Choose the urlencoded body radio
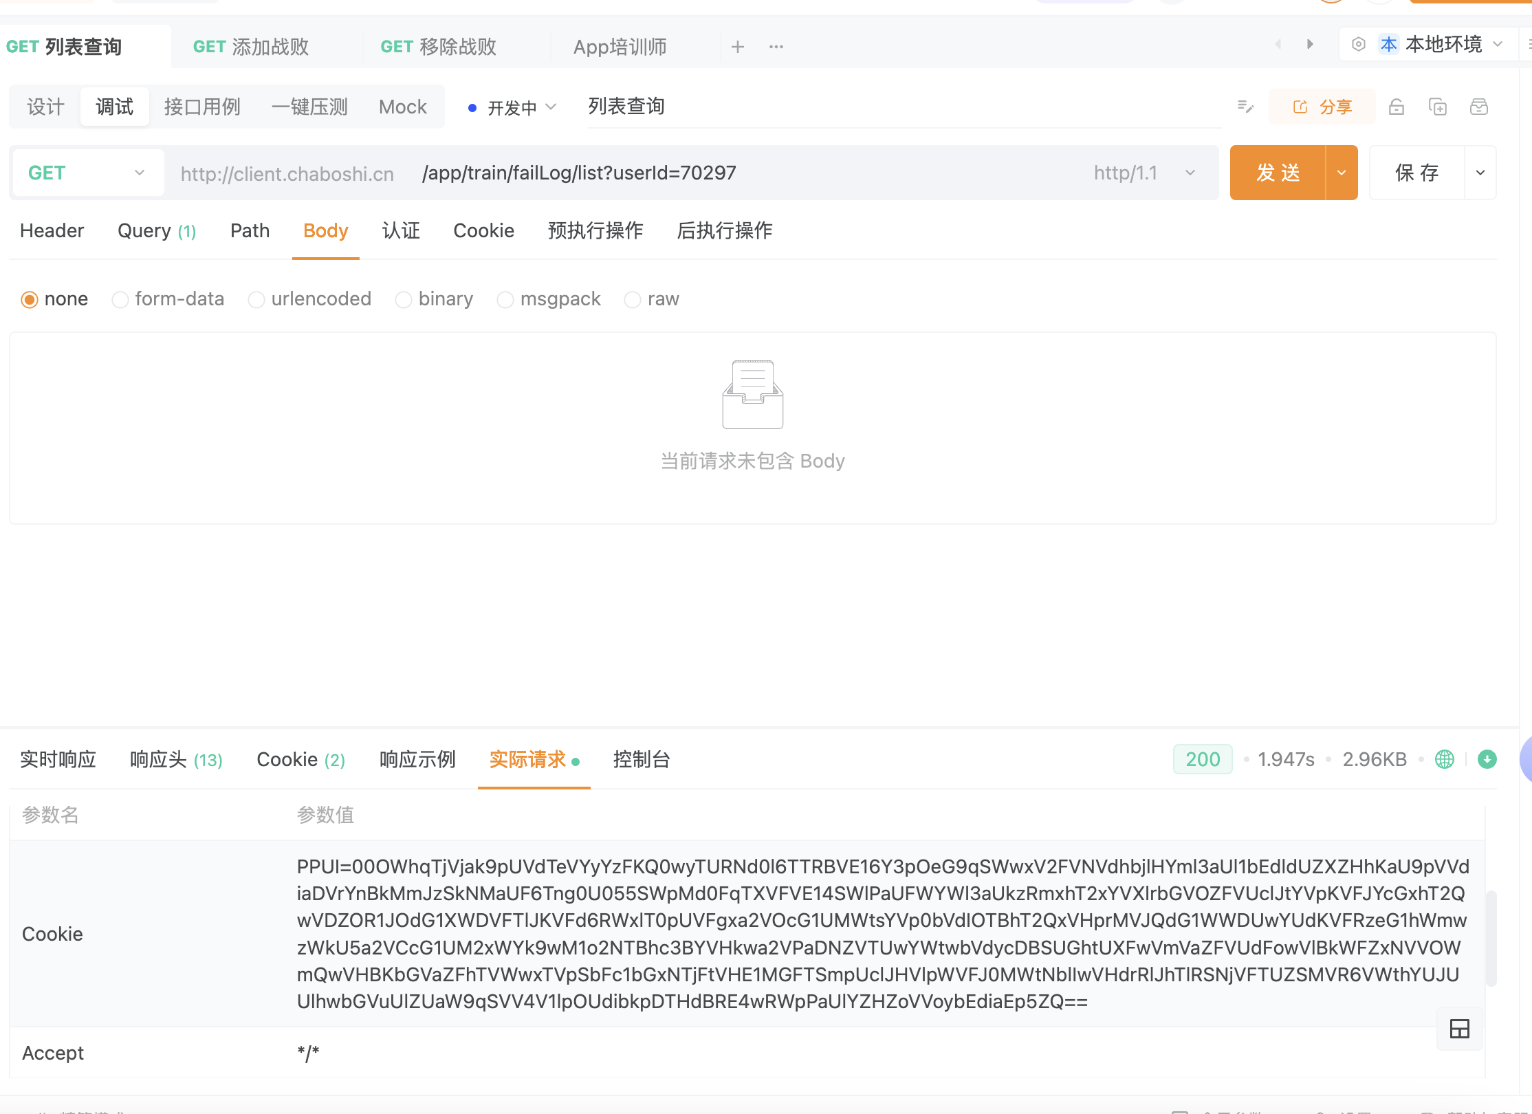Image resolution: width=1532 pixels, height=1114 pixels. (256, 300)
